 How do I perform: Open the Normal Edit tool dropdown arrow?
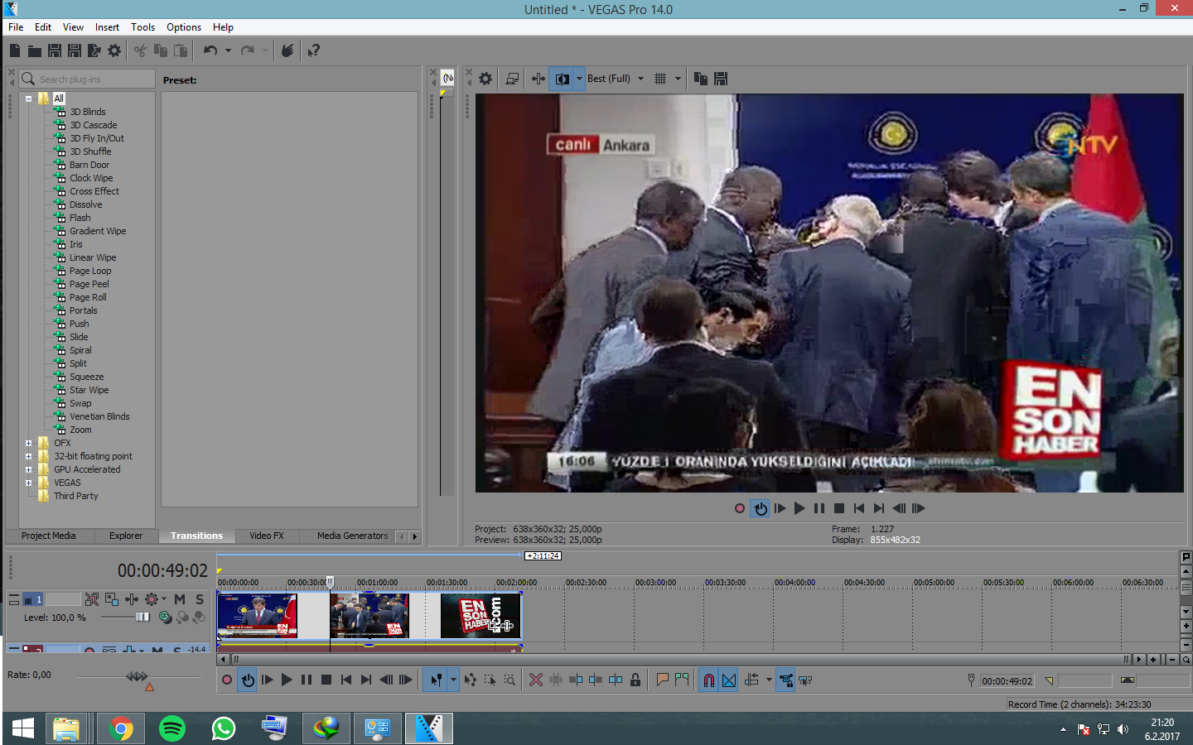(452, 680)
